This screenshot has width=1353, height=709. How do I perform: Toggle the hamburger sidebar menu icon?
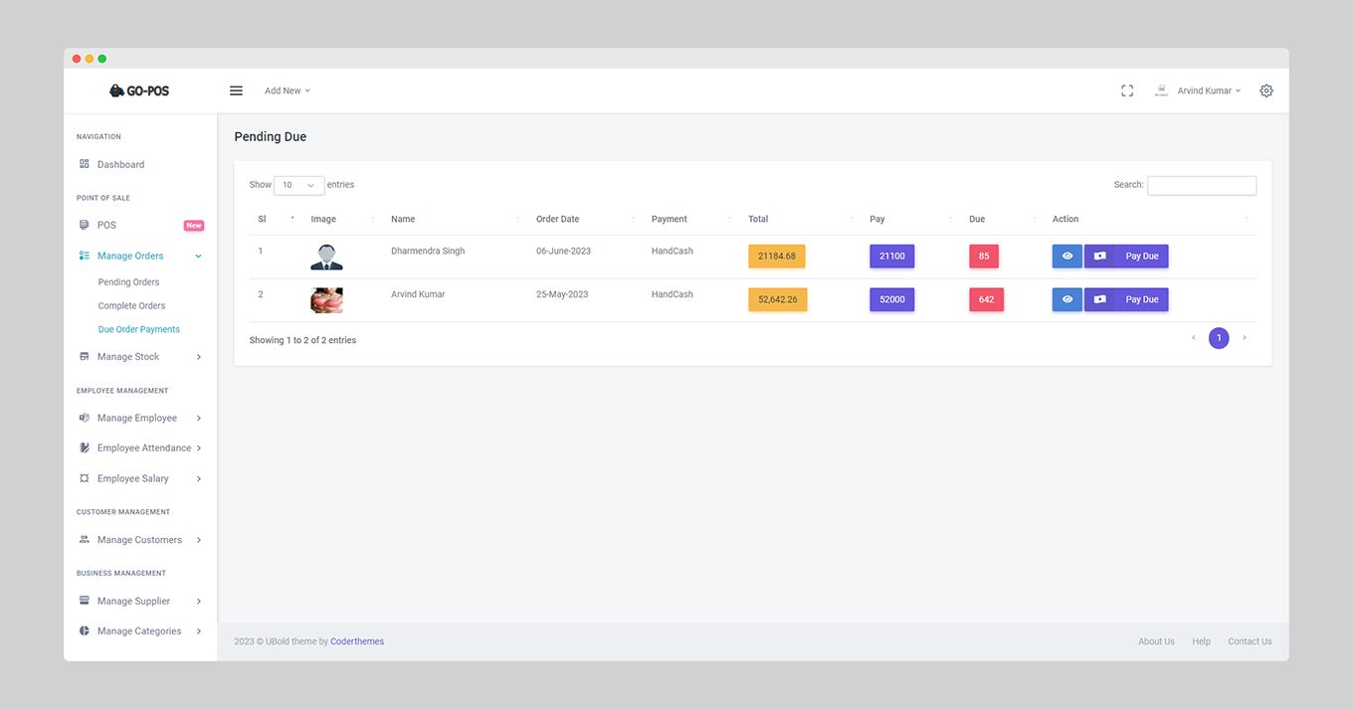236,90
